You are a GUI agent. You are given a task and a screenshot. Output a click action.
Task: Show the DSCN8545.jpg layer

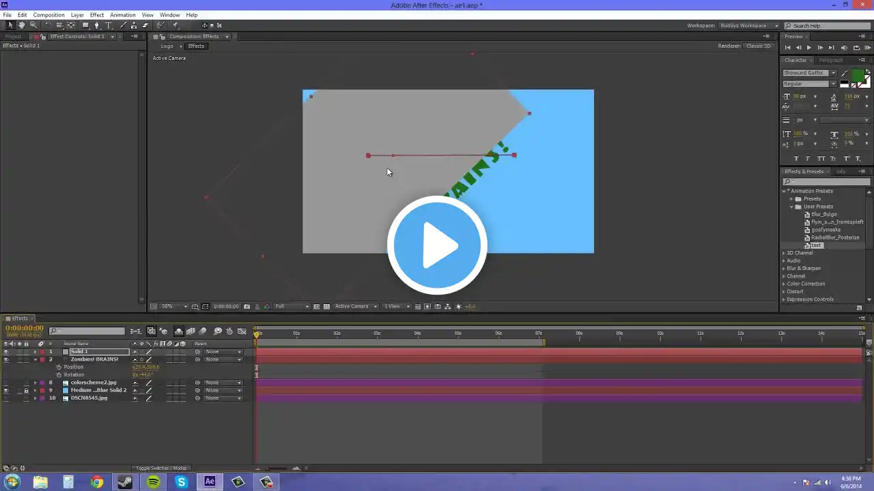click(x=6, y=398)
